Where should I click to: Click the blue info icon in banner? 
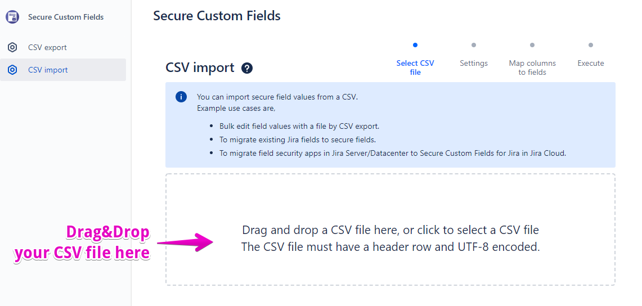(x=181, y=97)
